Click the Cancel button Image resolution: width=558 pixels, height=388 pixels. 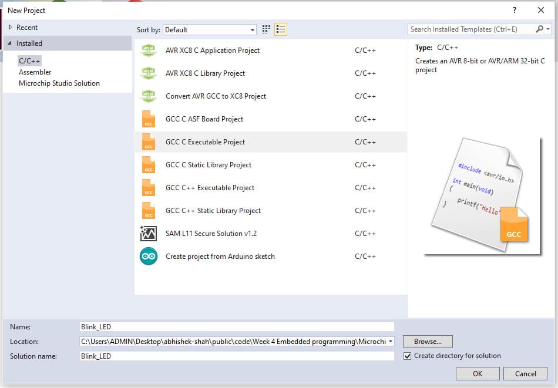[x=525, y=374]
